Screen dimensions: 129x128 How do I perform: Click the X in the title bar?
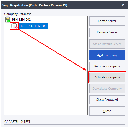point(123,5)
